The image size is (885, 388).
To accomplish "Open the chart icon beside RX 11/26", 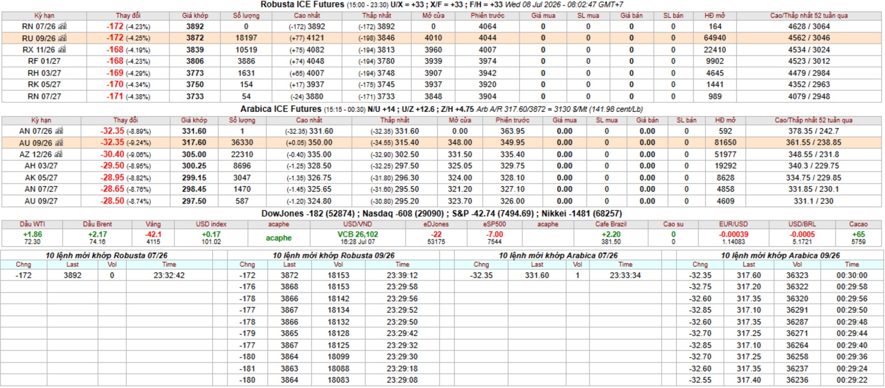I will tap(62, 50).
